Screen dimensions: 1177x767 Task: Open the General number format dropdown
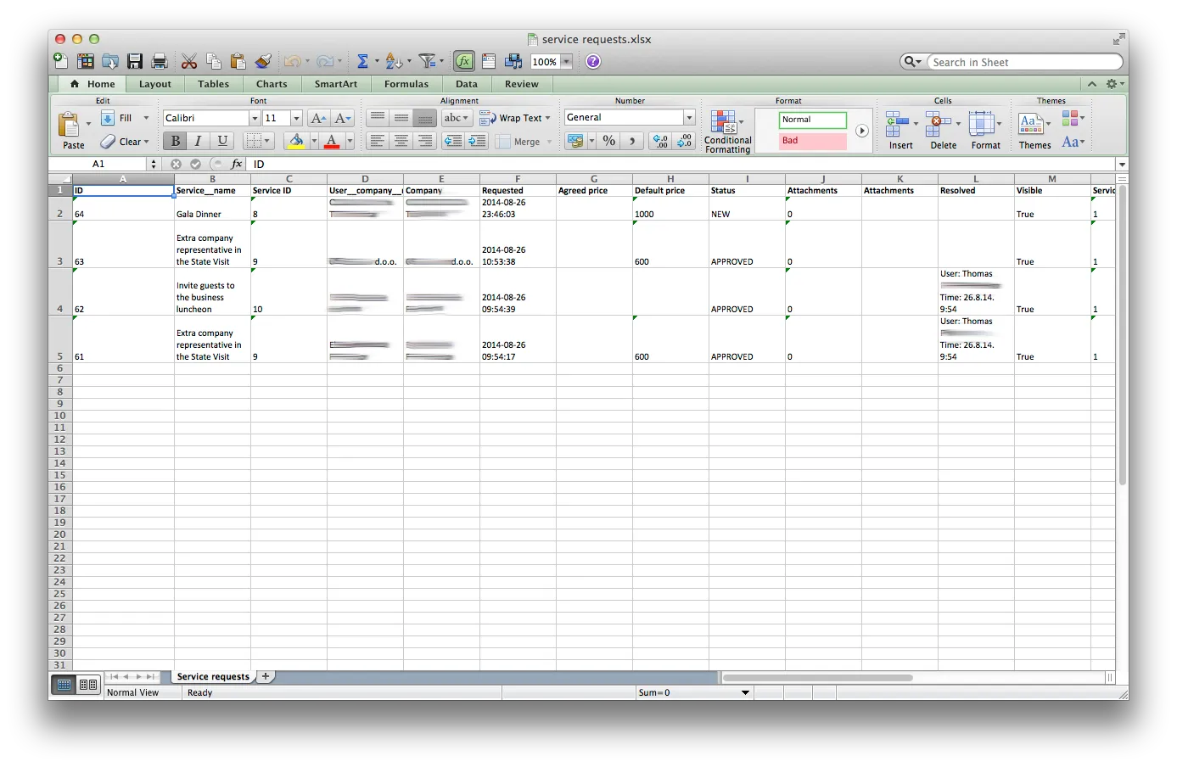tap(688, 117)
